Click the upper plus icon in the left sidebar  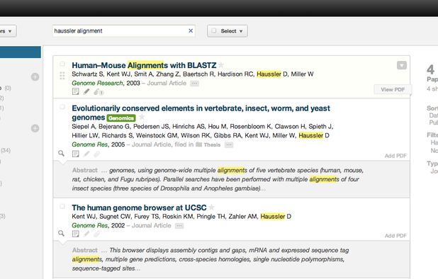pos(35,76)
